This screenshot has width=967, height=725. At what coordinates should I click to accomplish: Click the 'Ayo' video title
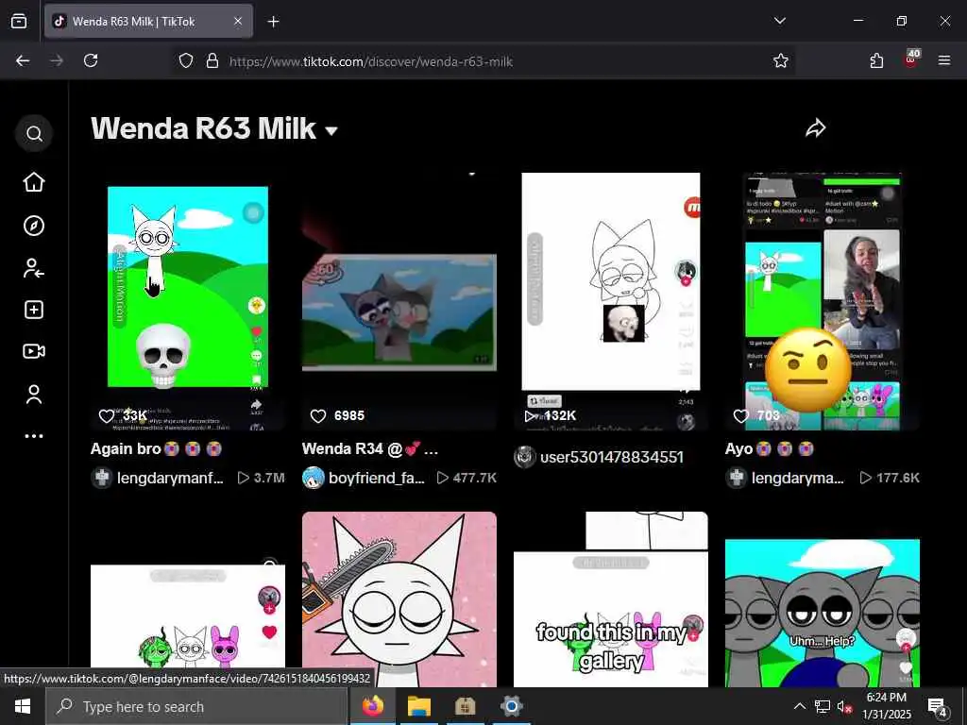click(x=770, y=448)
